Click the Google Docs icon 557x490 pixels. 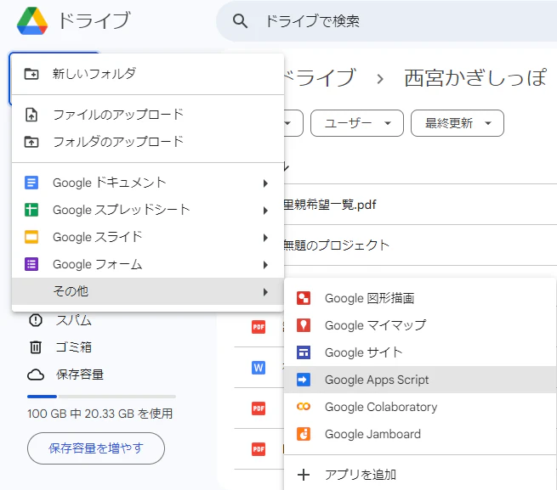pyautogui.click(x=31, y=183)
